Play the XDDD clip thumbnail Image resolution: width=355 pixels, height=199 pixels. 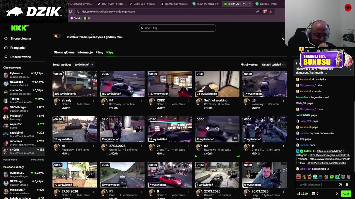click(x=170, y=84)
